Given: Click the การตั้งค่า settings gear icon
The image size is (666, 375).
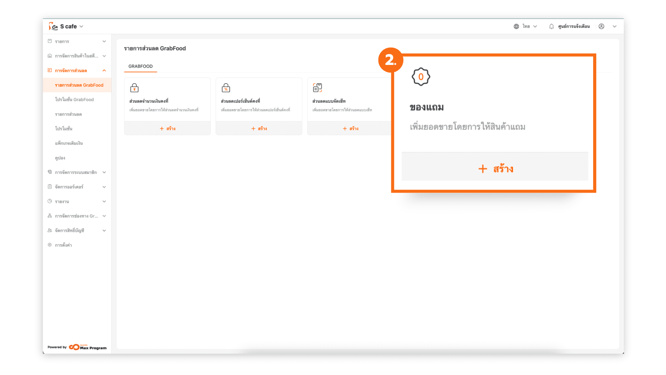Looking at the screenshot, I should [50, 245].
